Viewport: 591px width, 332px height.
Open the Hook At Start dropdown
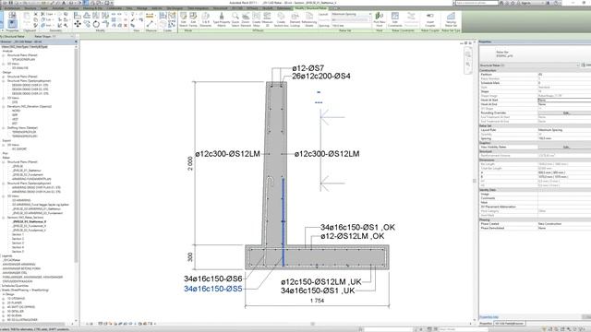(x=564, y=101)
